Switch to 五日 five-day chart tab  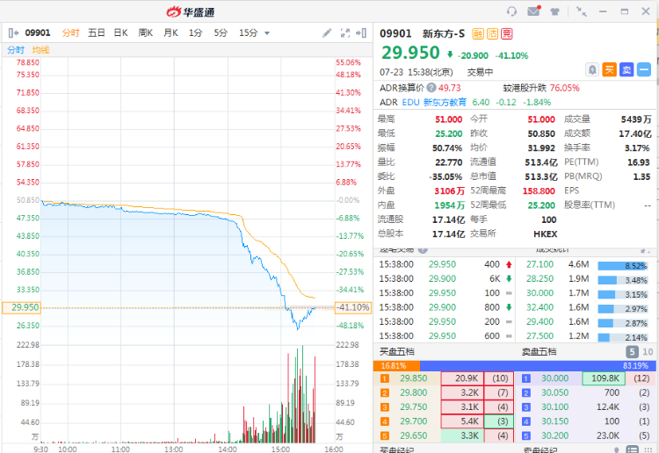[x=97, y=32]
